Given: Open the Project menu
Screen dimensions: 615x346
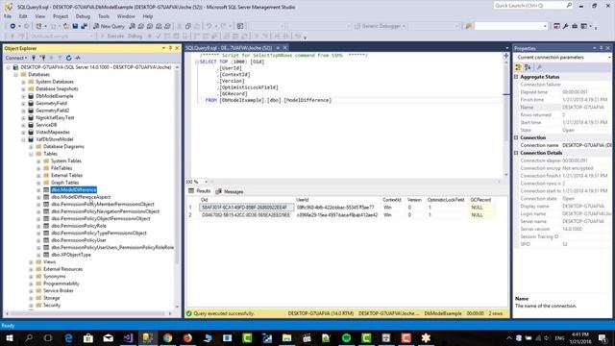Looking at the screenshot, I should (61, 16).
